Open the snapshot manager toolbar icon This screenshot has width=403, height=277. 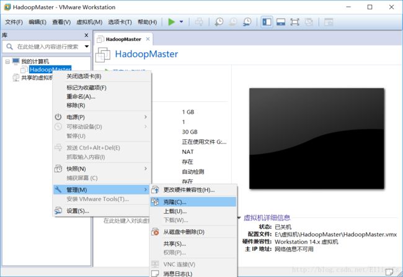[x=247, y=22]
